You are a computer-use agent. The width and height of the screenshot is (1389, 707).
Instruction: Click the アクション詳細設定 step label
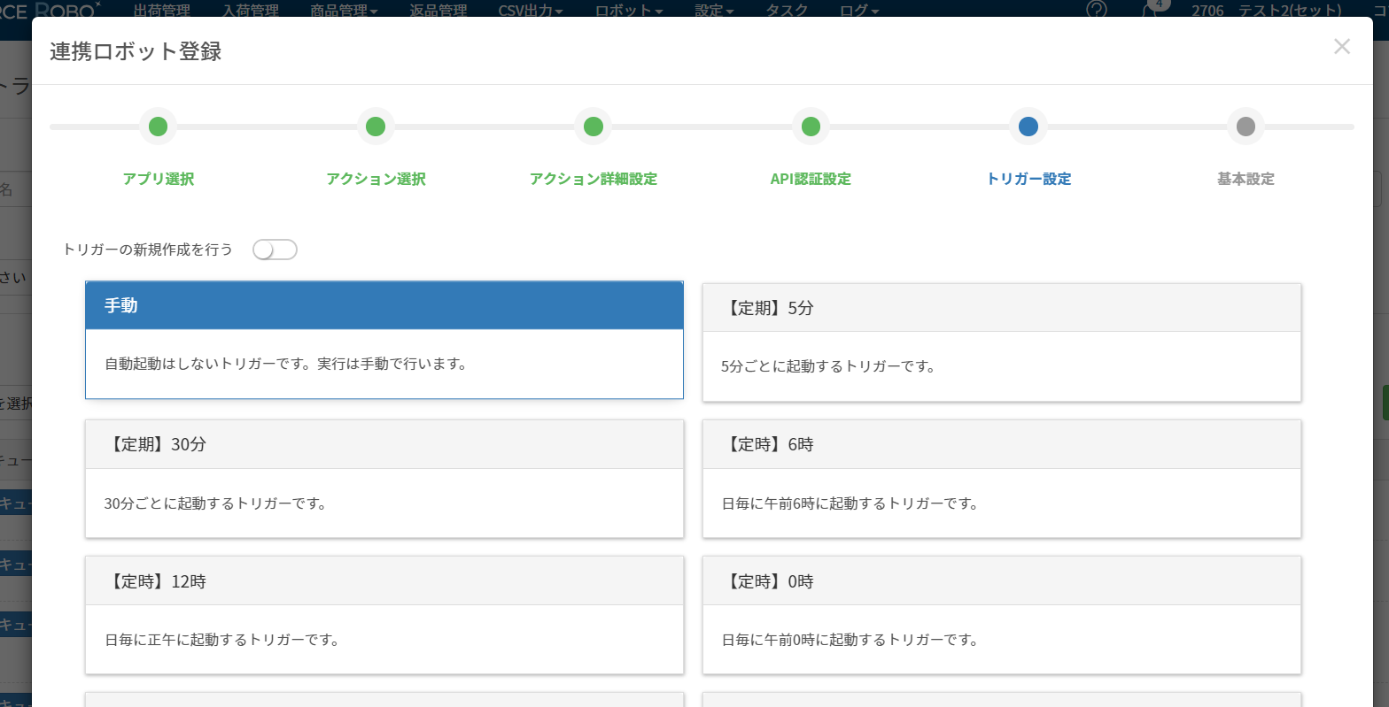coord(594,179)
